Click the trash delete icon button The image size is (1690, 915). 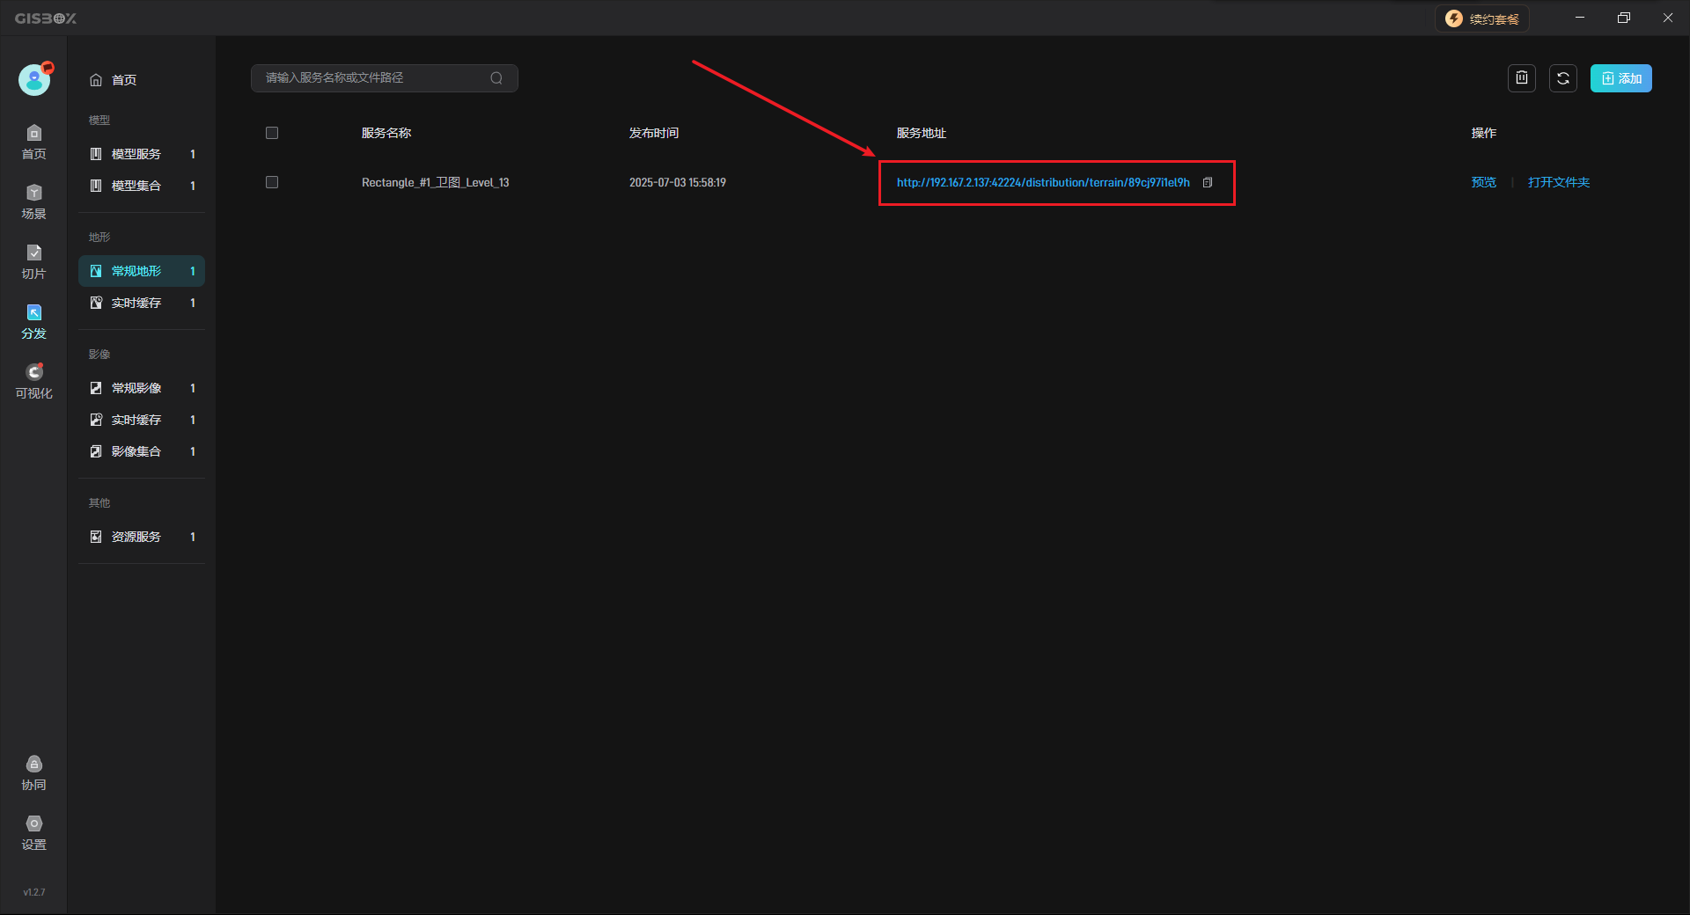tap(1521, 78)
